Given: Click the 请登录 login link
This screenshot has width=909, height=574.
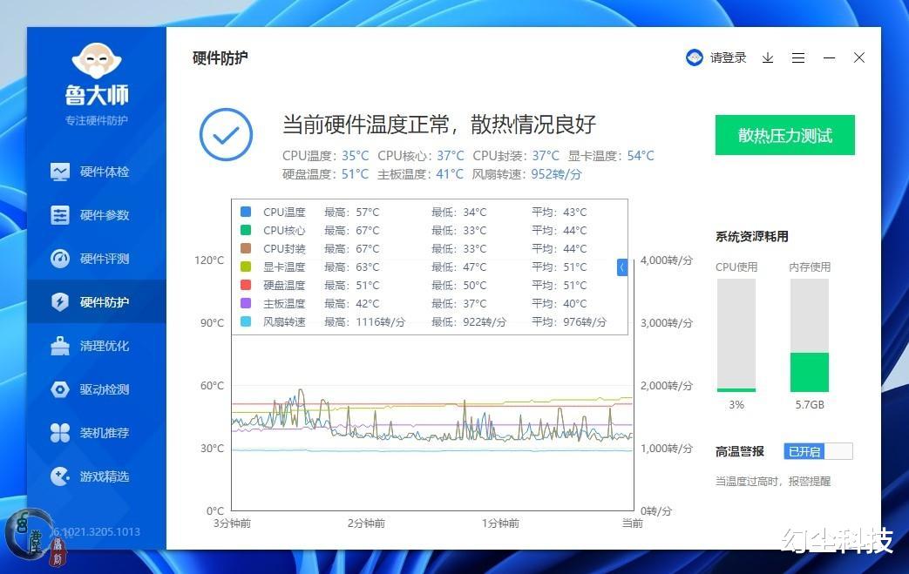Looking at the screenshot, I should tap(728, 57).
